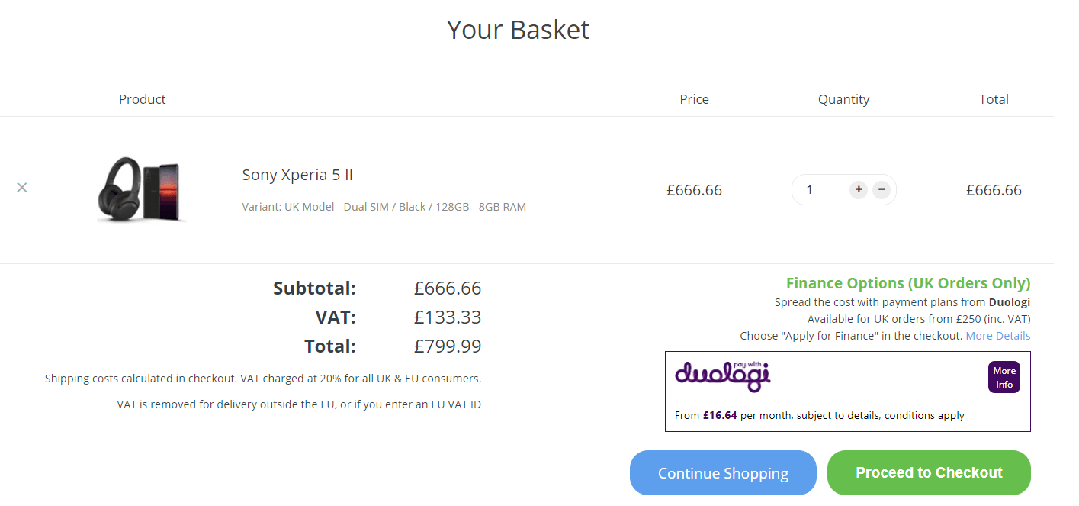The width and height of the screenshot is (1079, 506).
Task: Open the More Details finance link
Action: 998,336
